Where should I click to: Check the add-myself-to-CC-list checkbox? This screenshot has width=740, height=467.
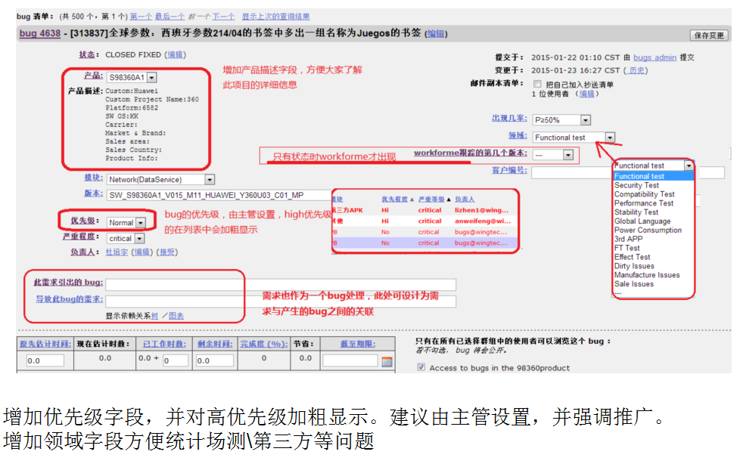(537, 84)
